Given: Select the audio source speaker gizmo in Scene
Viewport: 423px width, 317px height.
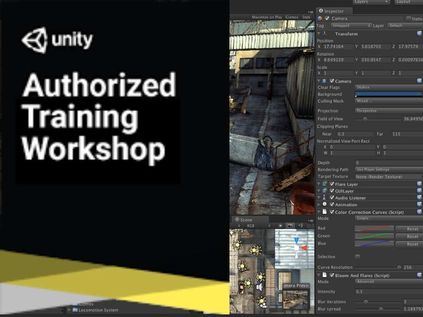Looking at the screenshot, I should [x=259, y=287].
